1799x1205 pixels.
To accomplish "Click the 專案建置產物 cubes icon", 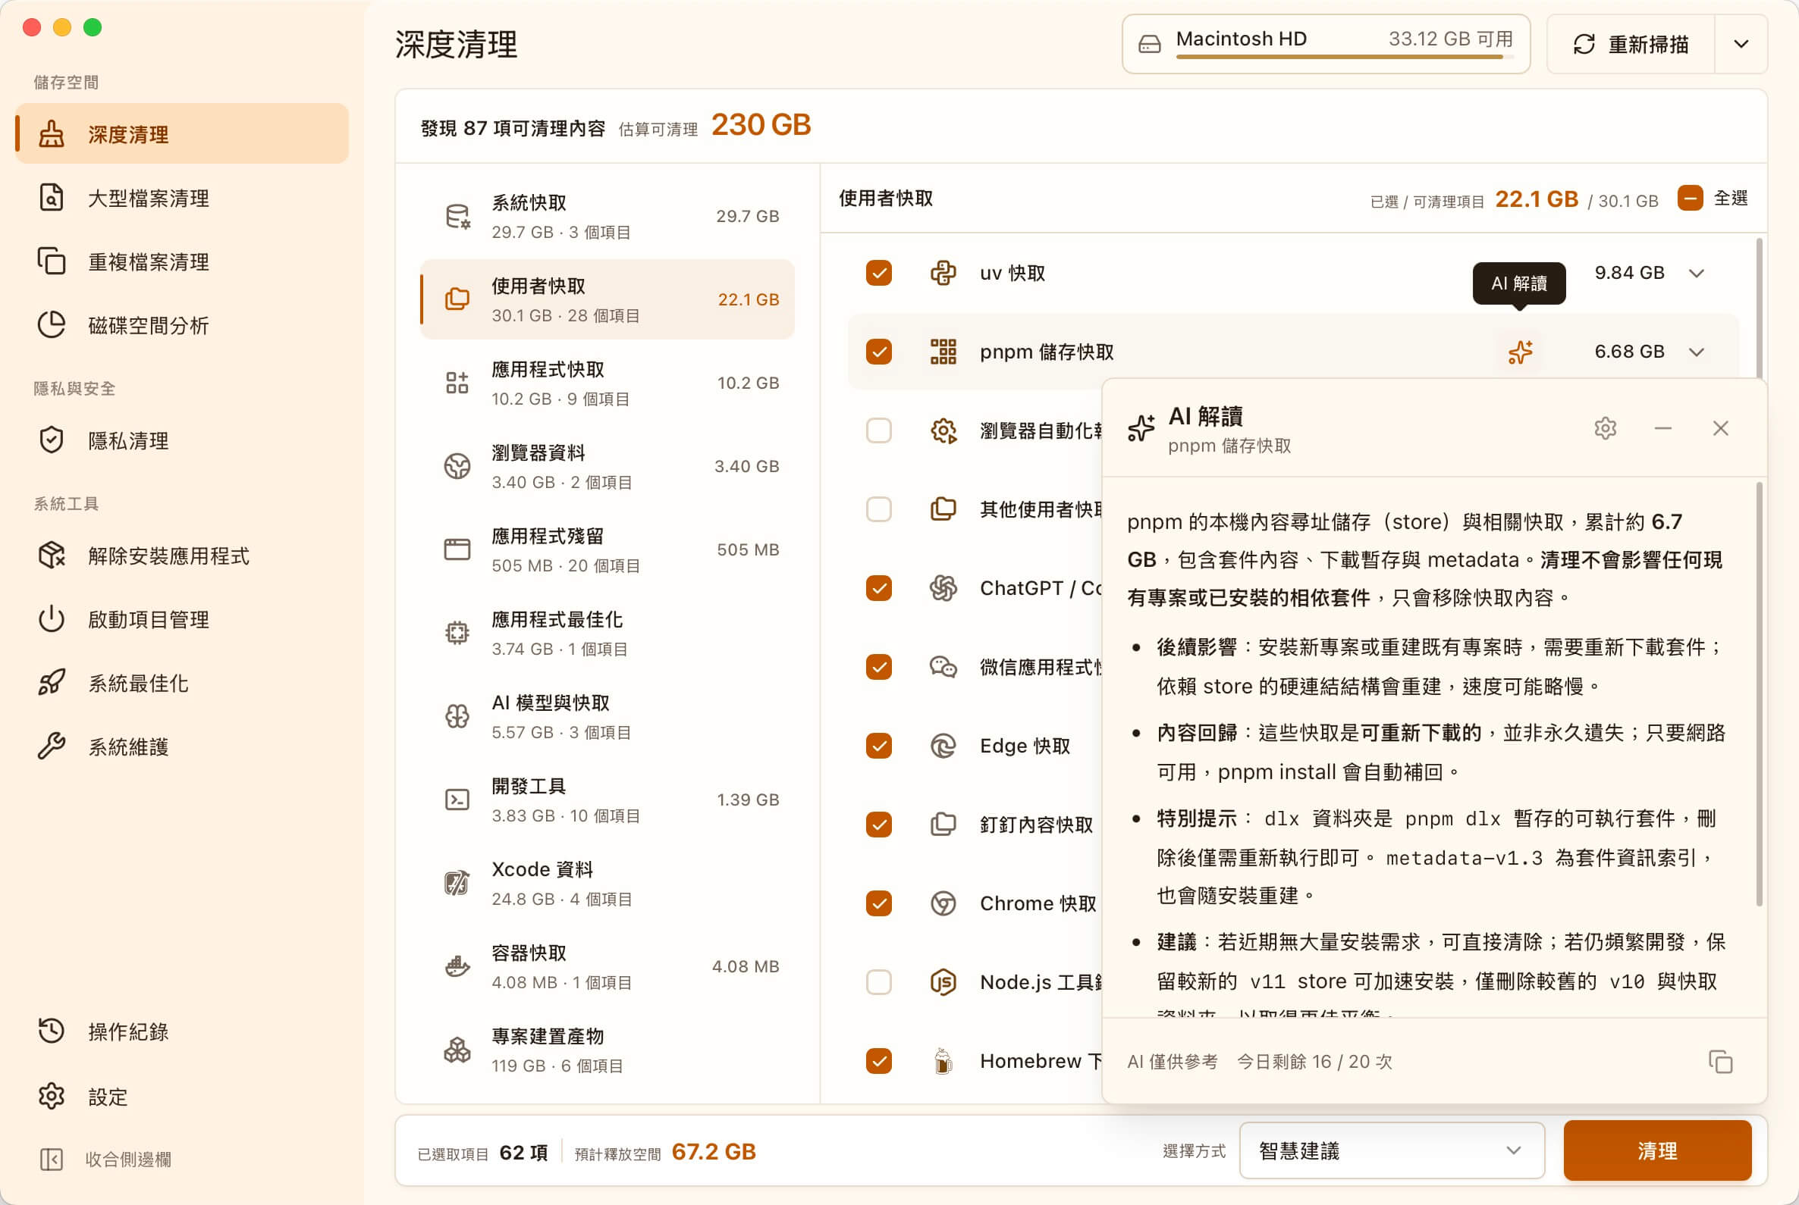I will tap(457, 1050).
